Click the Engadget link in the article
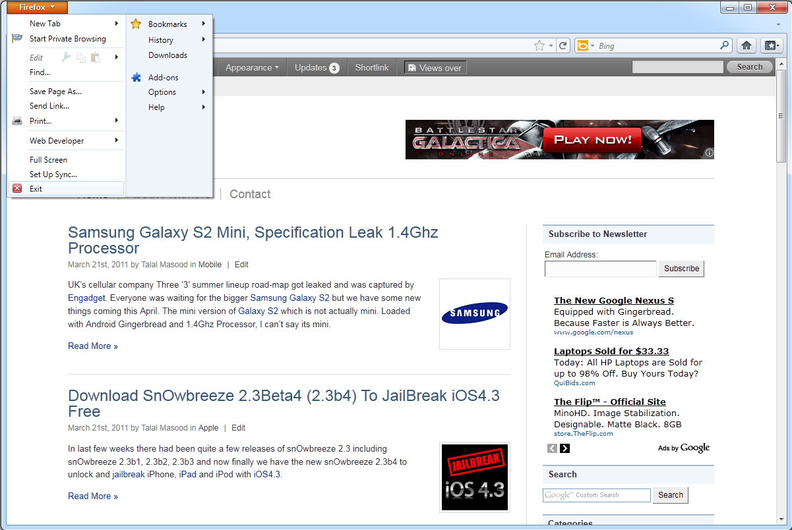 pos(87,298)
